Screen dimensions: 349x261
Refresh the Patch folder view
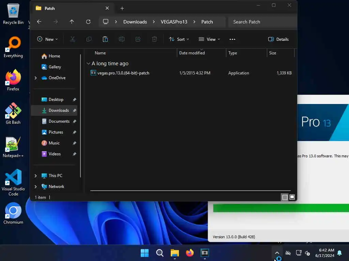point(88,22)
